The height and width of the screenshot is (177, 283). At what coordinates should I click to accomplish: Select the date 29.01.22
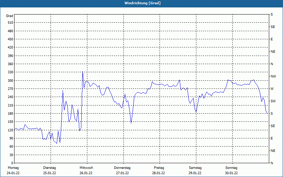pyautogui.click(x=195, y=173)
